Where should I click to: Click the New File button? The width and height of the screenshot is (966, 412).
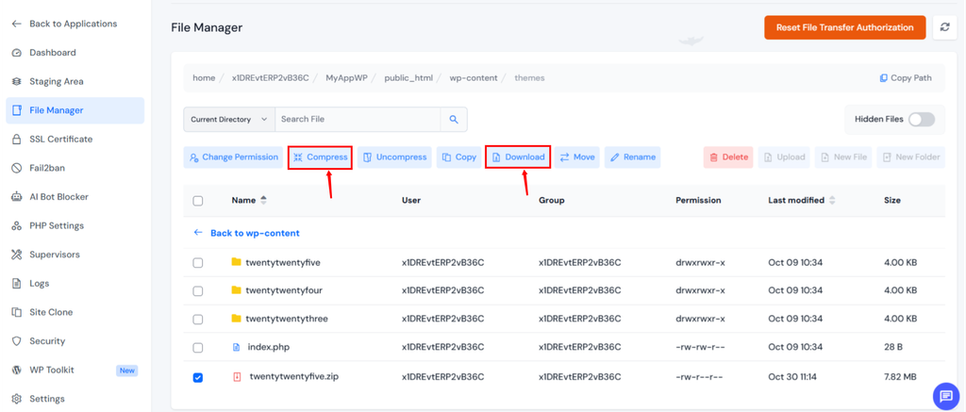844,157
